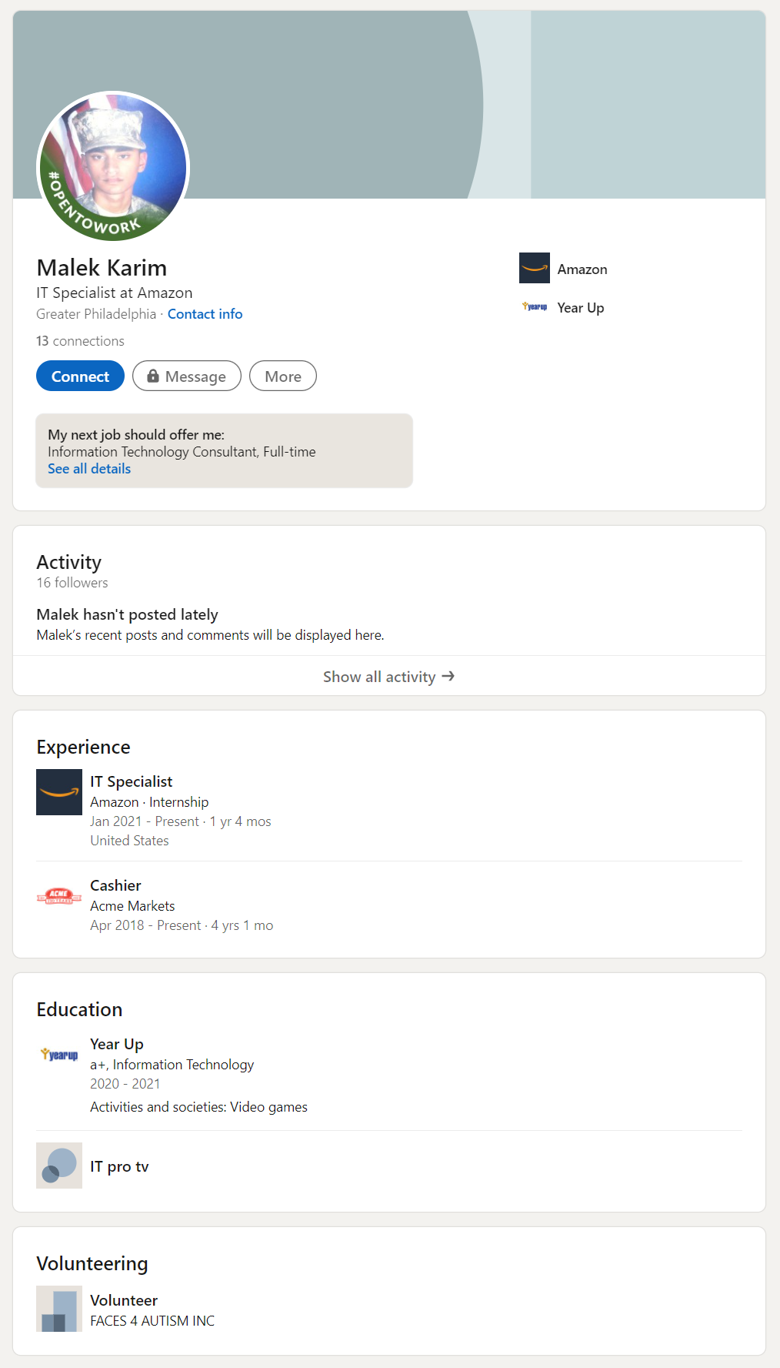
Task: Click the IT pro tv placeholder logo
Action: point(59,1166)
